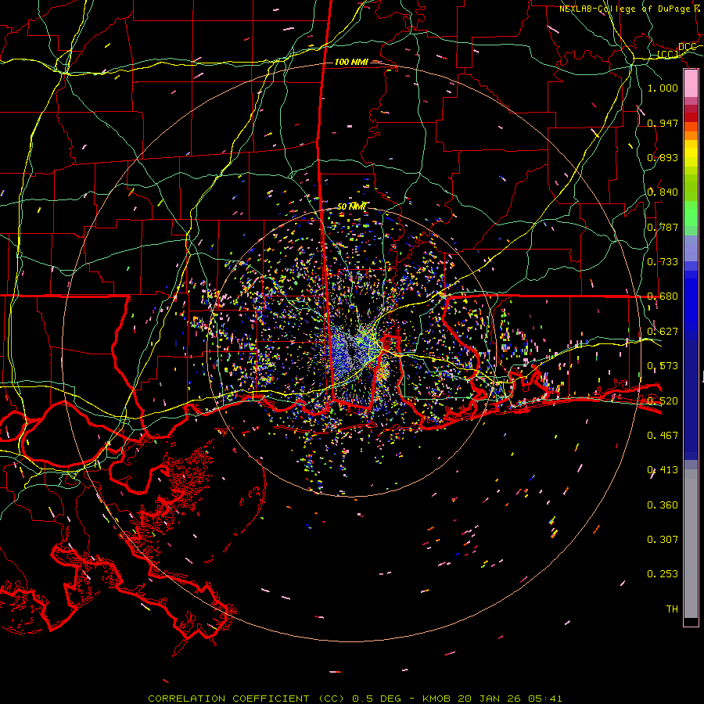
Task: Click the "NEXLAB-College of DuPage" header text
Action: (624, 9)
